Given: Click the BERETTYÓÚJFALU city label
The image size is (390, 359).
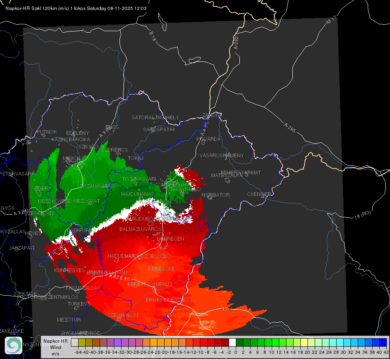Looking at the screenshot, I should [149, 284].
